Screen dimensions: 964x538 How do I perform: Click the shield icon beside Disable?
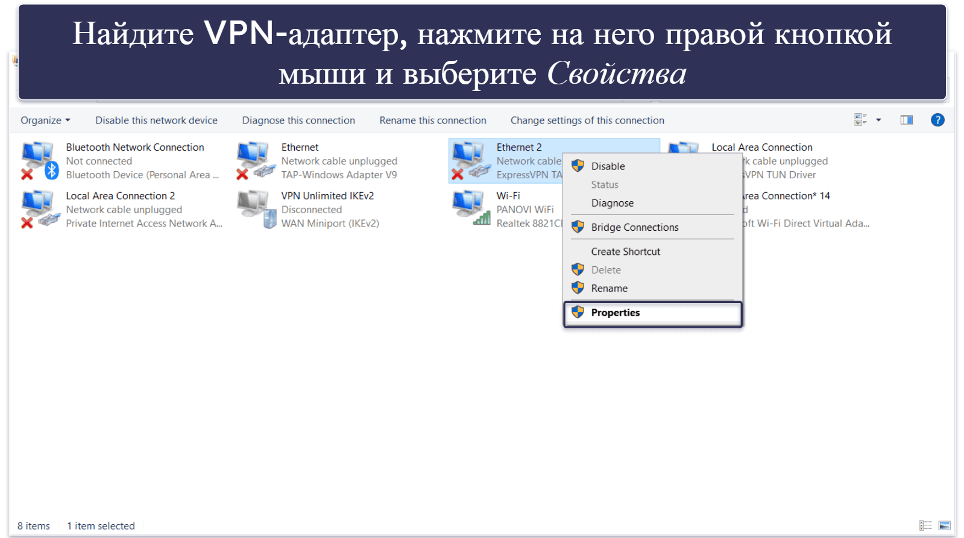[x=578, y=166]
